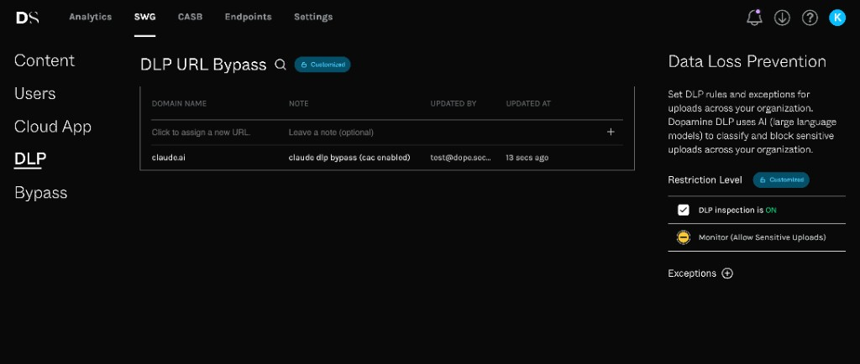Select Users in the sidebar

coord(35,94)
